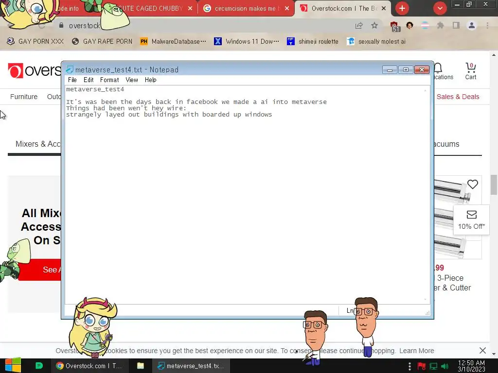The width and height of the screenshot is (498, 373).
Task: Open the volume speaker tray icon
Action: tap(445, 366)
